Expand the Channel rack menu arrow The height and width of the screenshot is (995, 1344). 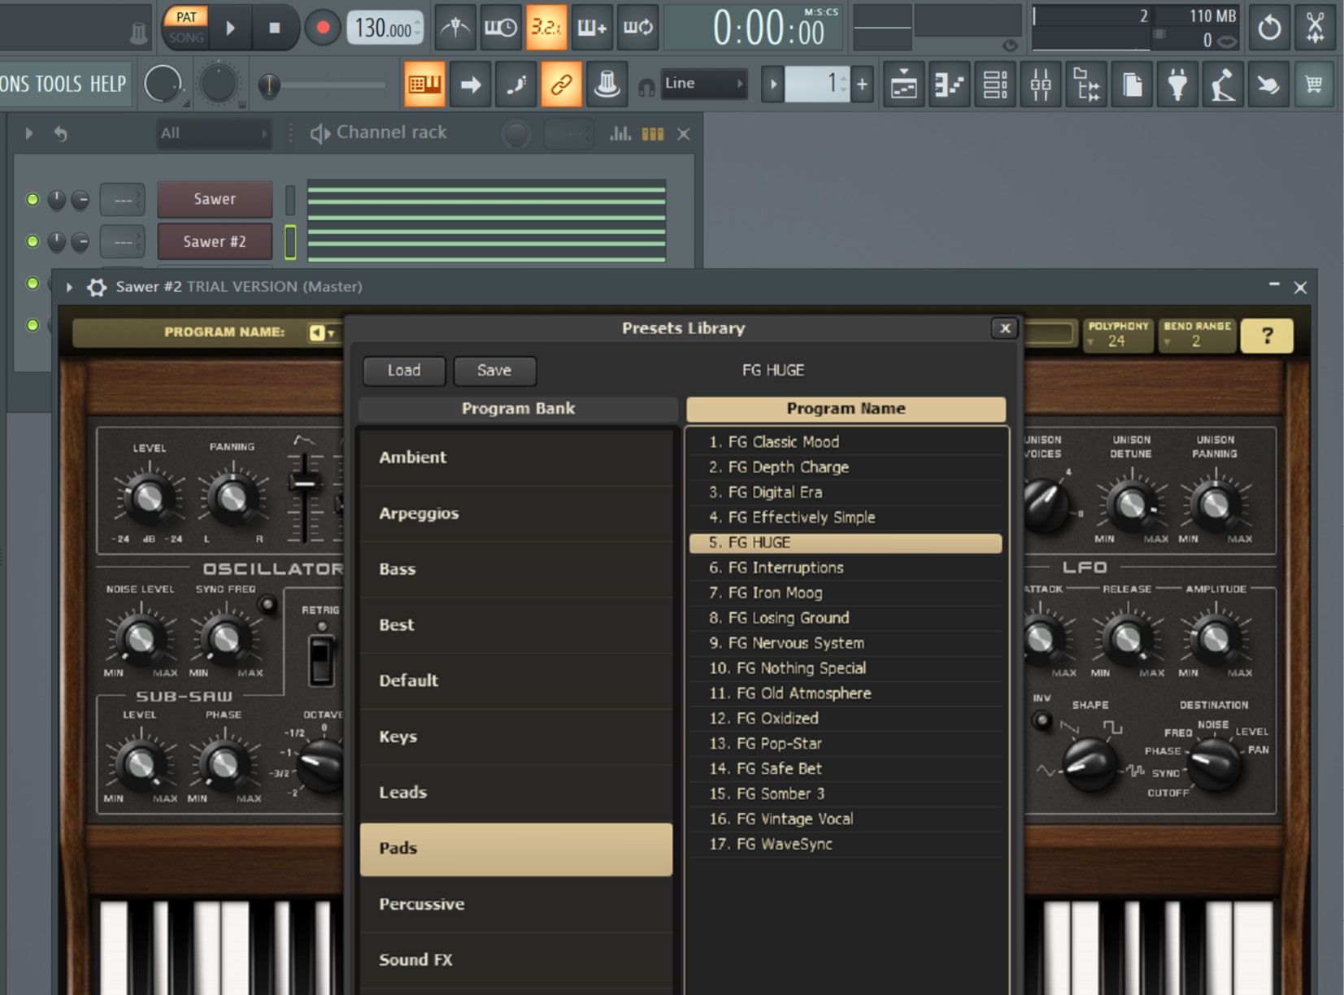click(29, 133)
